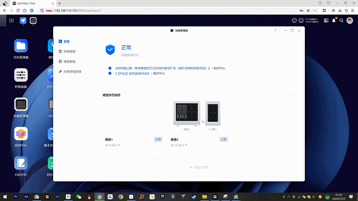This screenshot has width=358, height=201.
Task: Open the task list icon left of the notification bell
Action: click(326, 21)
